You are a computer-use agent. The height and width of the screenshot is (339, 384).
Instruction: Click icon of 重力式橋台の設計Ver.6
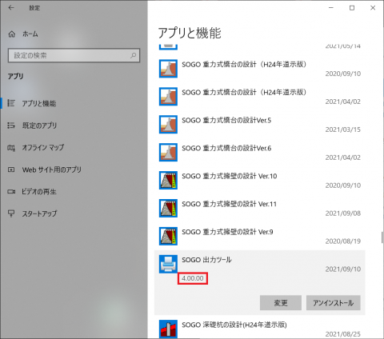(x=168, y=152)
